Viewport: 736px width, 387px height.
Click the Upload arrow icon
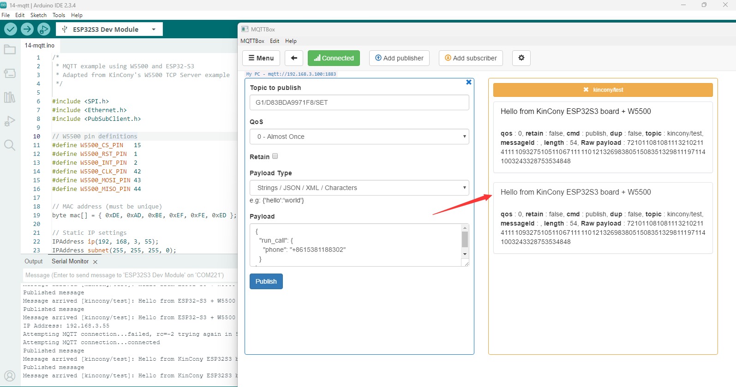(27, 29)
